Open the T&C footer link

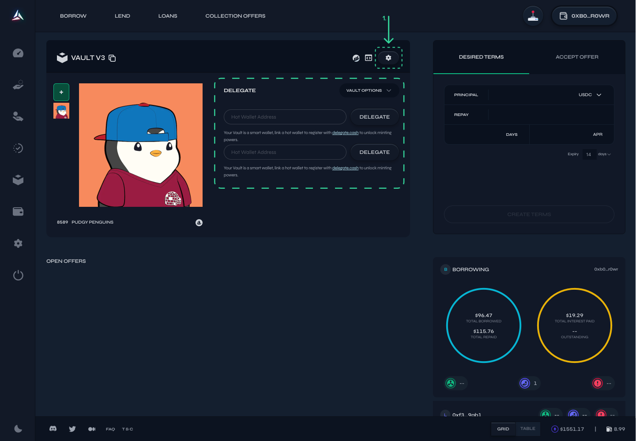click(128, 429)
